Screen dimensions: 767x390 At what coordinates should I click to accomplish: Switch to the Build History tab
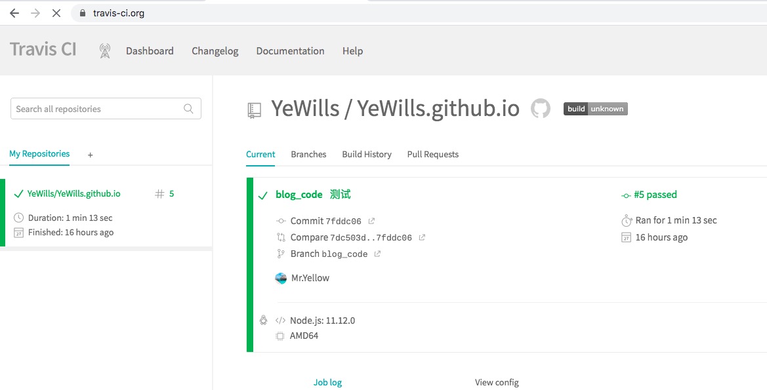tap(367, 155)
